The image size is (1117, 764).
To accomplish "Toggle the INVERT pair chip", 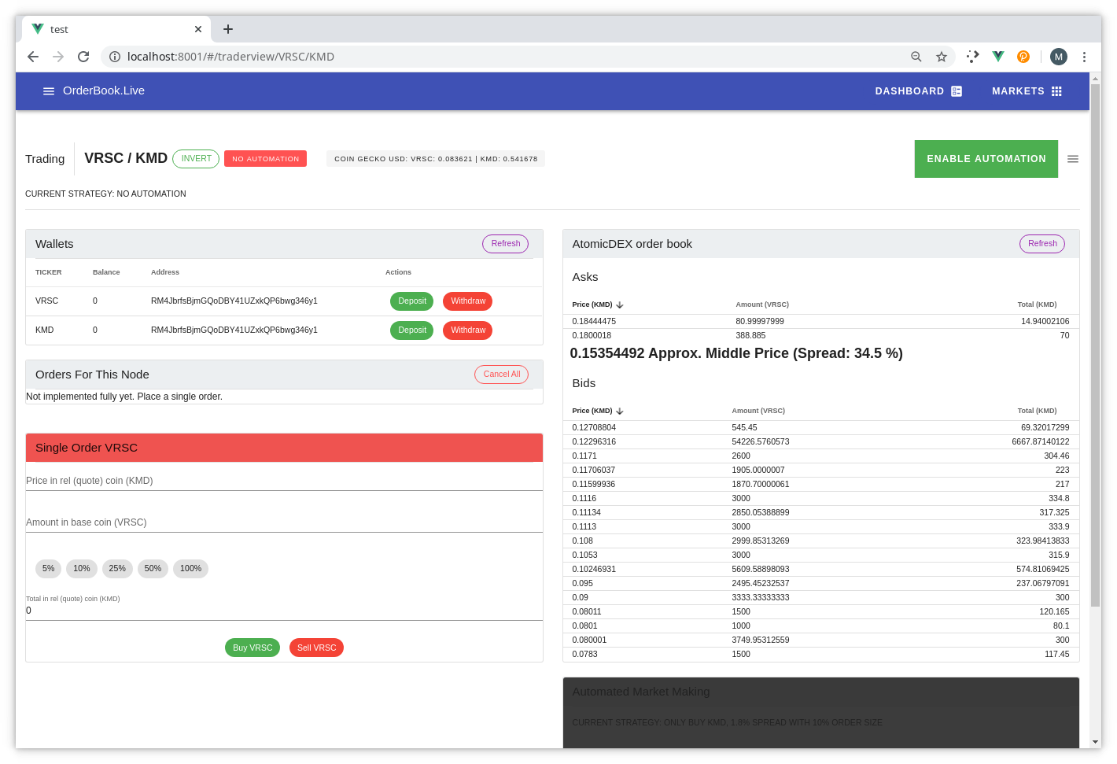I will (x=196, y=159).
